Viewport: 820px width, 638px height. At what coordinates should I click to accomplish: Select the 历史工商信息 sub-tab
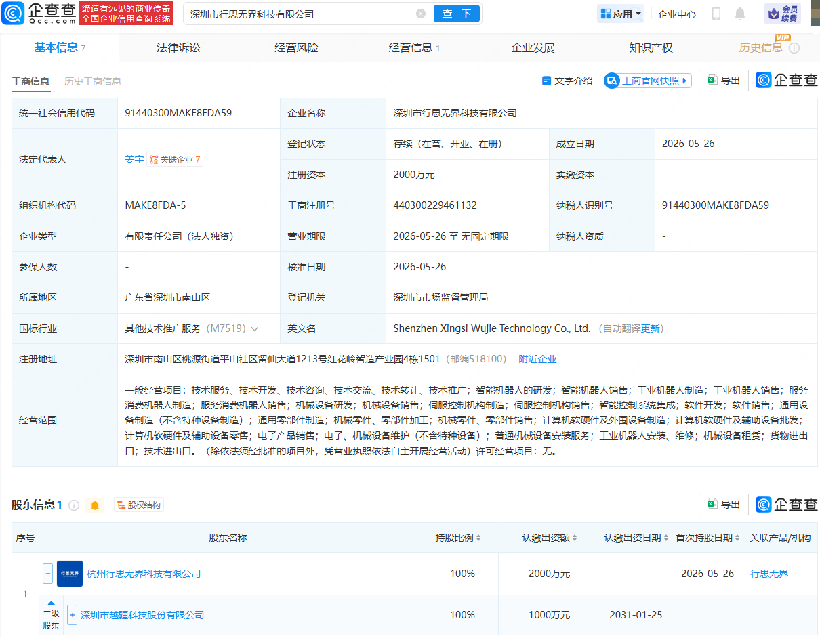click(93, 81)
